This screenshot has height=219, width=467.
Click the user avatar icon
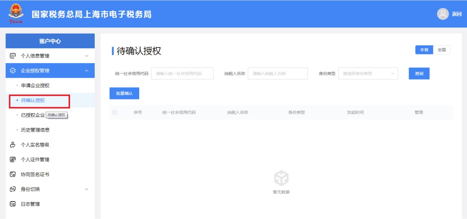(443, 14)
